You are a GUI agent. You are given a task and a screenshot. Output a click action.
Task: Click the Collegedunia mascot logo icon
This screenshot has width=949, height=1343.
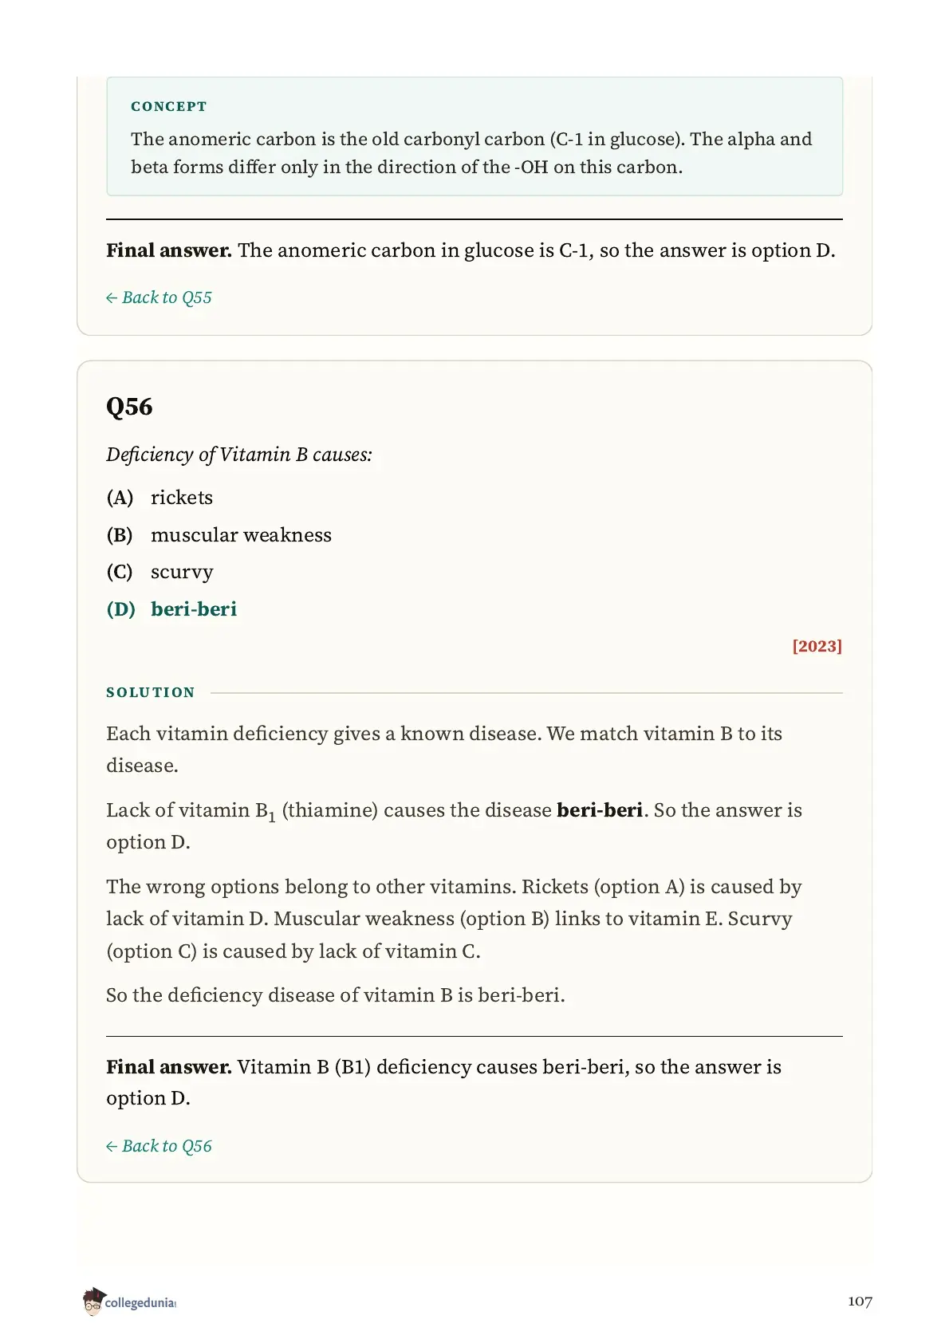[93, 1302]
